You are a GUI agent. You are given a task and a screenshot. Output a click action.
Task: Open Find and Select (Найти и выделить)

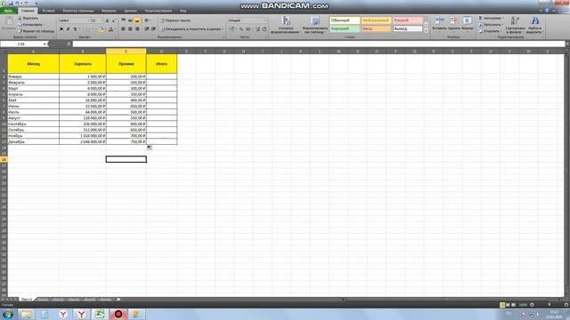click(x=534, y=25)
